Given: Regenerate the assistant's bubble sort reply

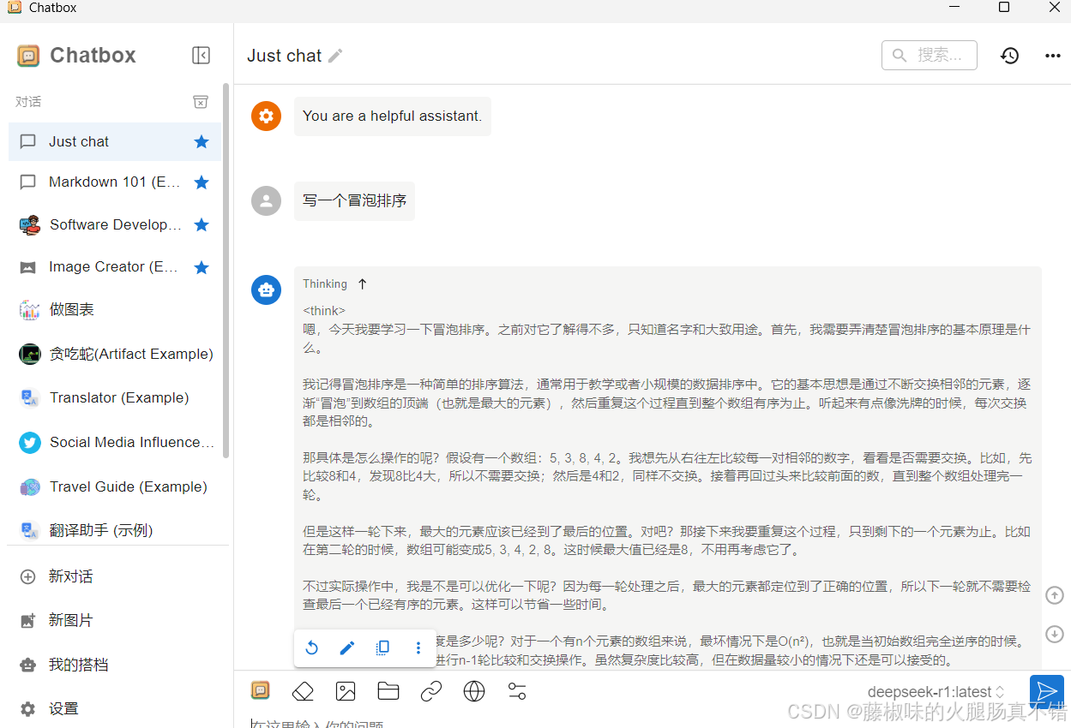Looking at the screenshot, I should tap(312, 647).
